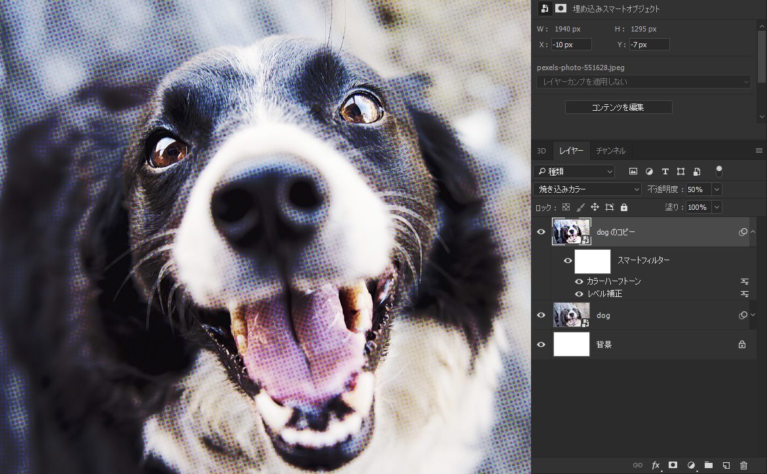Create a new layer icon

(726, 465)
